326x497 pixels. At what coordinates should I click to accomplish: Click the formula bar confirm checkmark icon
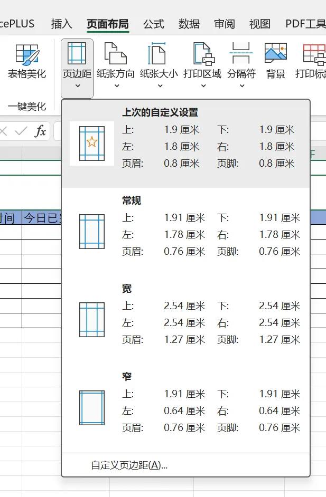(21, 131)
